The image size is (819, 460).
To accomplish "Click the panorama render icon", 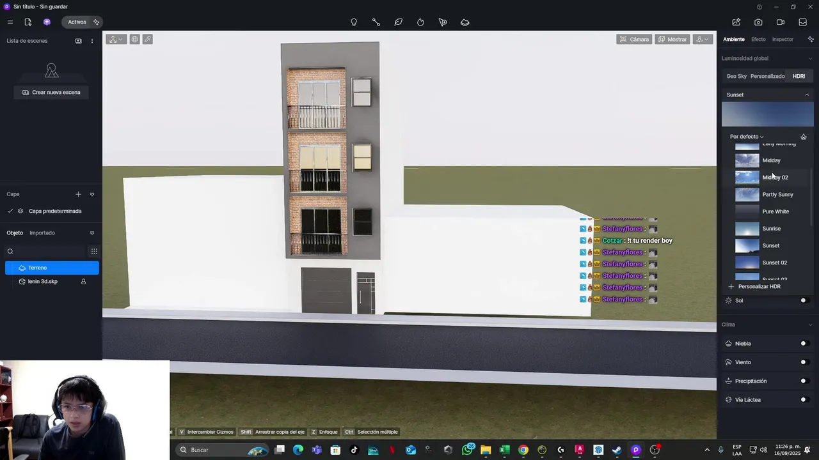I will pyautogui.click(x=802, y=22).
